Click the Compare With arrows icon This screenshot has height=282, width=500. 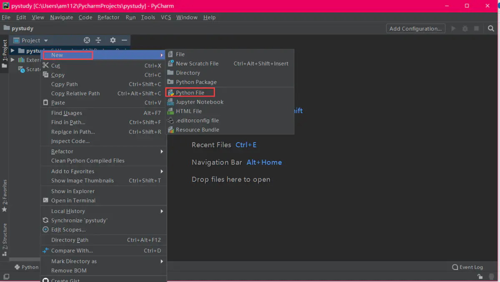[x=46, y=250]
